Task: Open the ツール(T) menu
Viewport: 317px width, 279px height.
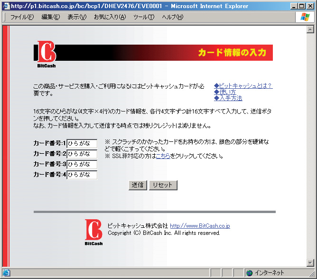Action: (x=144, y=17)
